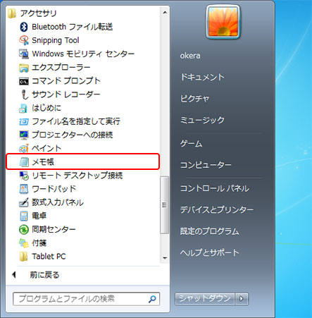
Task: Open 同期センター green sync icon
Action: 24,229
